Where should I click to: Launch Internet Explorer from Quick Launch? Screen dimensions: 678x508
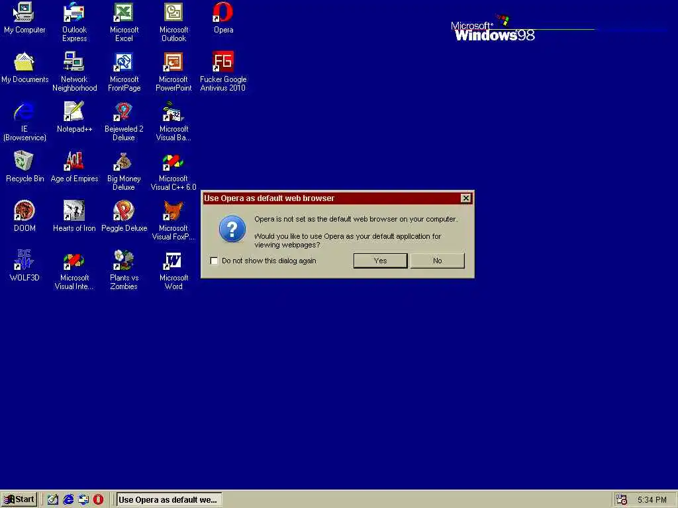68,499
